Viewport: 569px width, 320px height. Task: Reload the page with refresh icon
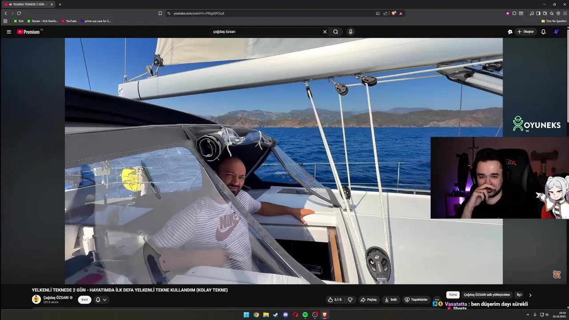(19, 13)
